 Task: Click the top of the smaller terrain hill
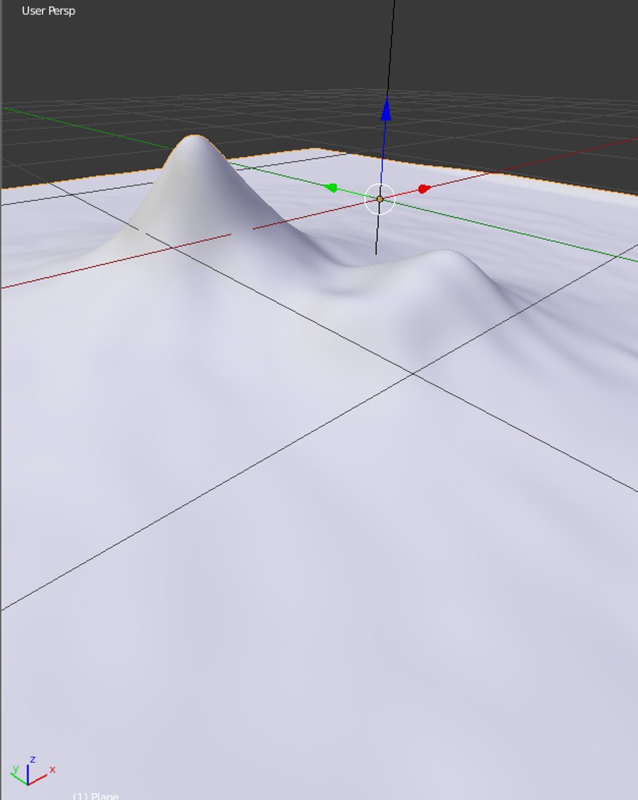click(x=446, y=252)
